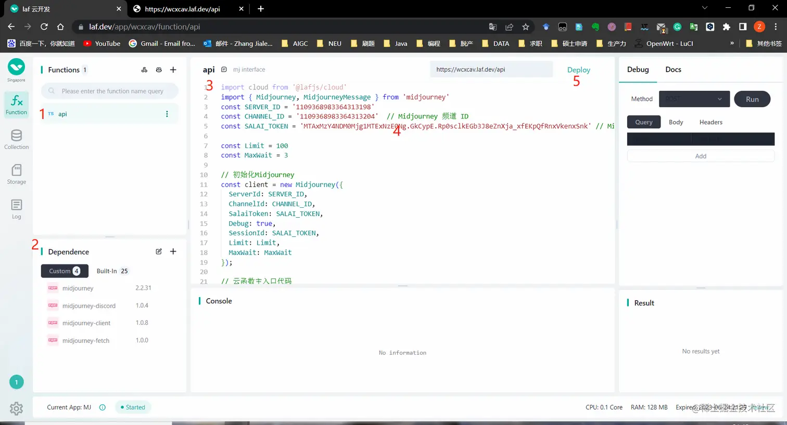Expand the hidden bookmarks chevron
Viewport: 787px width, 425px height.
point(732,43)
